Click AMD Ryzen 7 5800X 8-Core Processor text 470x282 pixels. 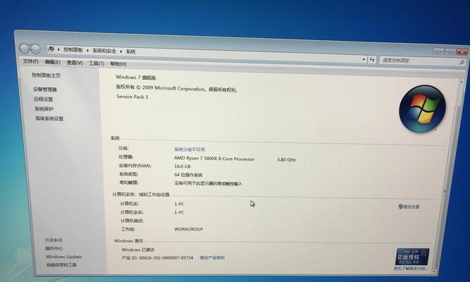214,159
